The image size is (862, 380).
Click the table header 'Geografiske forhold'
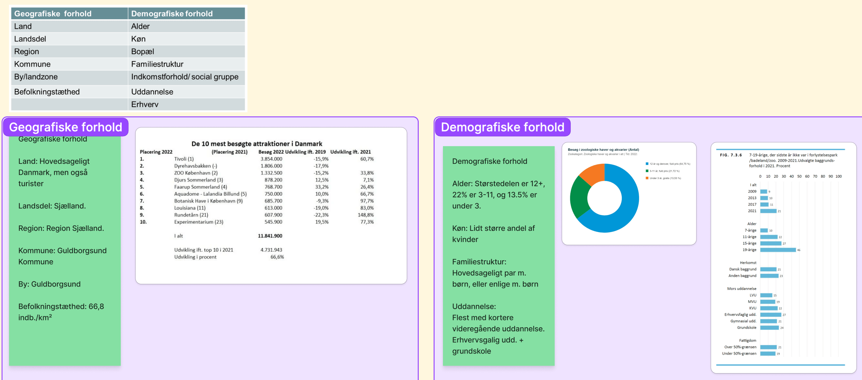coord(69,13)
